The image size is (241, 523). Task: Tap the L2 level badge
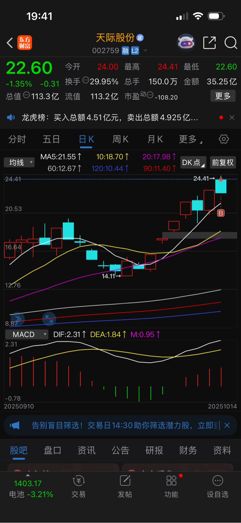[135, 51]
